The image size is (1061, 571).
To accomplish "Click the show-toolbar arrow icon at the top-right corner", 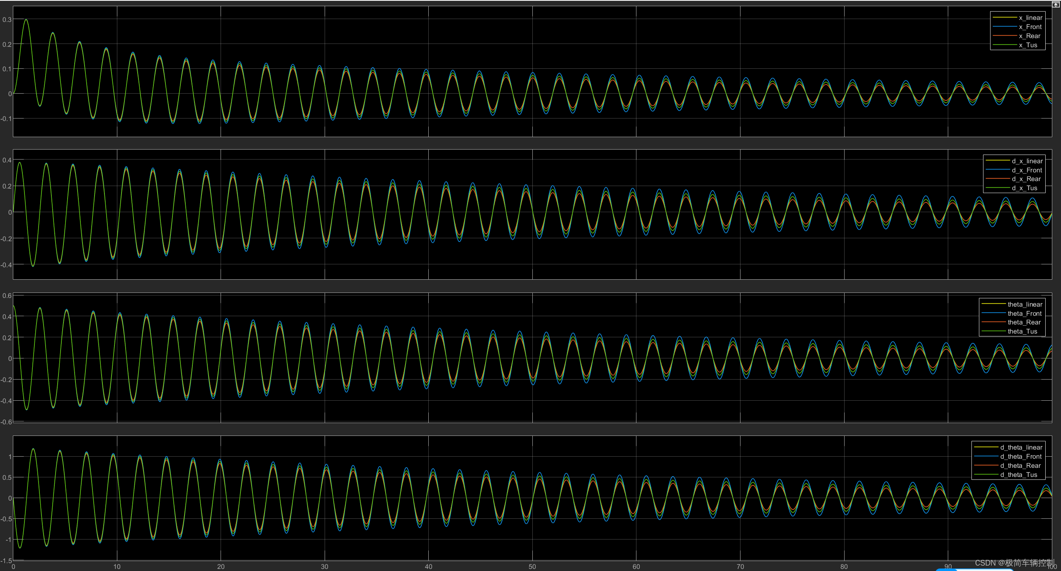I will (1056, 4).
